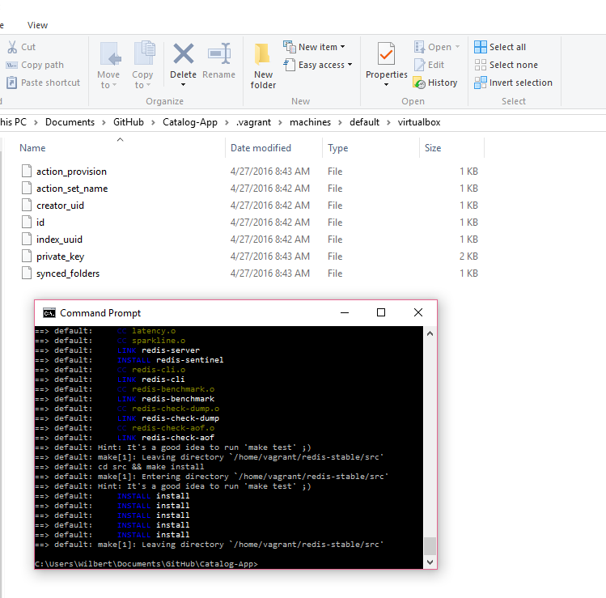This screenshot has width=606, height=598.
Task: Click the Copy to icon
Action: [144, 53]
